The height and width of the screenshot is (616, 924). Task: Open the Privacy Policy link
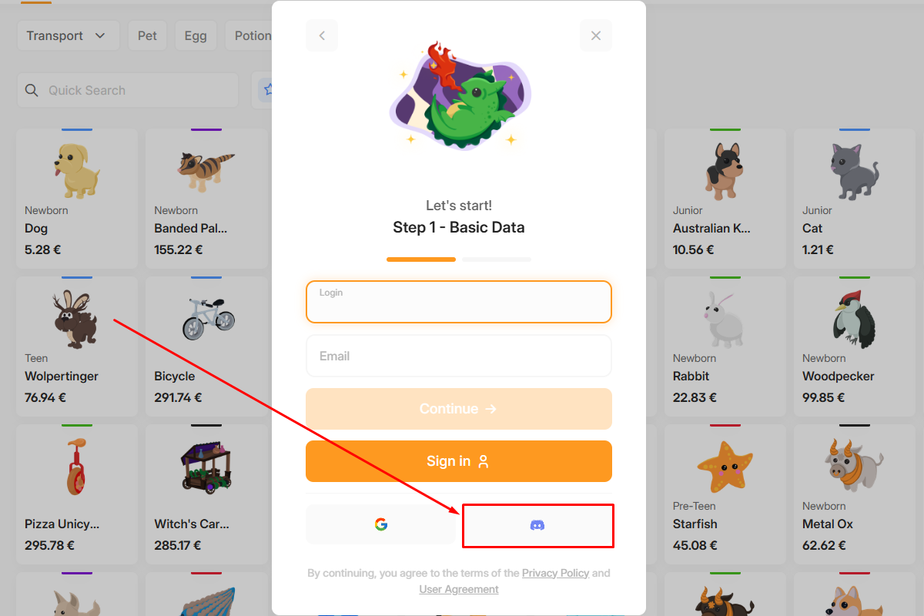click(x=555, y=573)
